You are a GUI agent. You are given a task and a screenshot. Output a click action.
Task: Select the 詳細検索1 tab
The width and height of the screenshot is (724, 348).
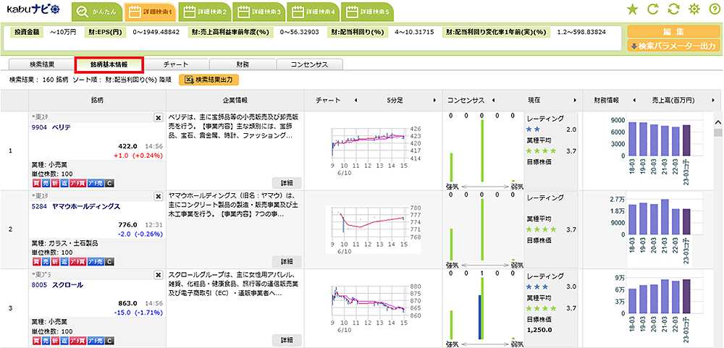(x=151, y=12)
